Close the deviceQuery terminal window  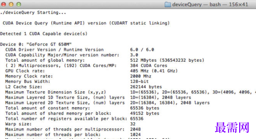[3, 4]
